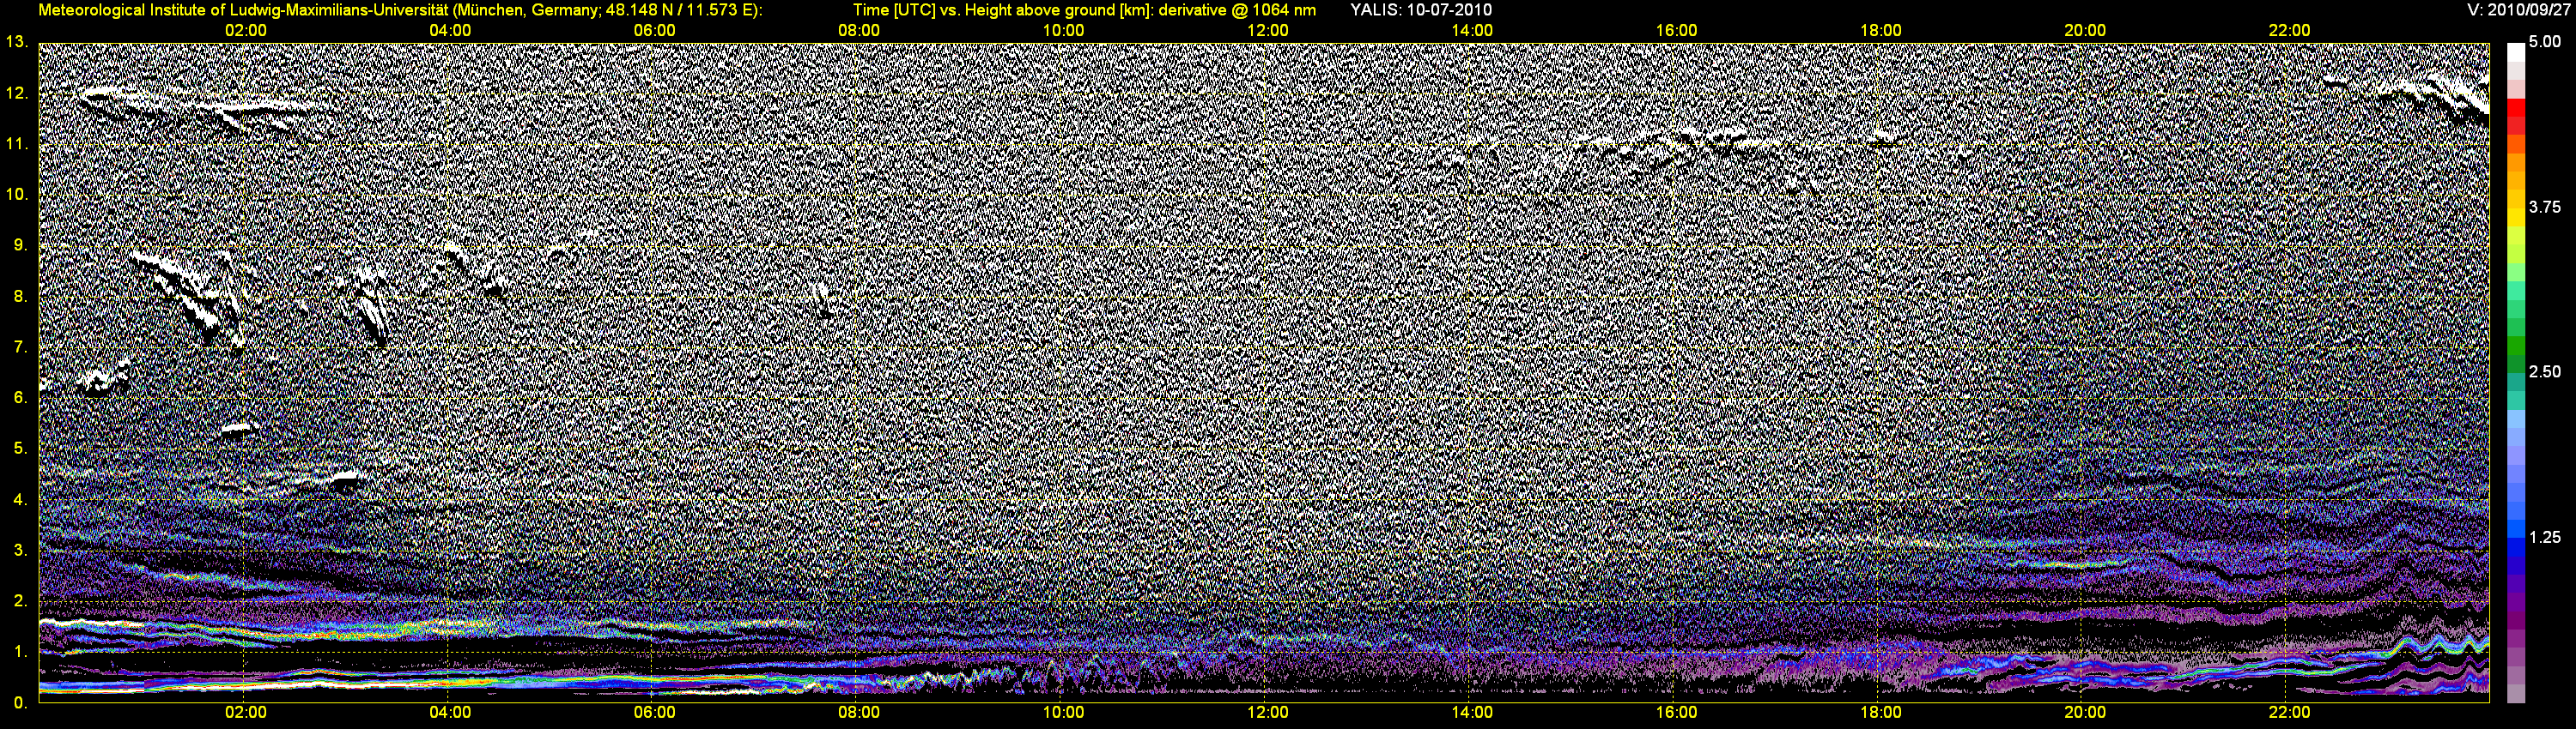The height and width of the screenshot is (729, 2576).
Task: Click the 06:00 label on the bottom time axis
Action: 654,713
